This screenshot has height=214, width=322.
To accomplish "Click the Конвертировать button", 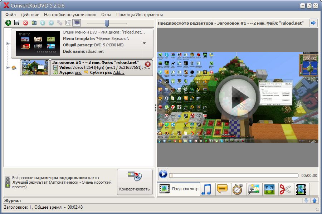I will 135,182.
